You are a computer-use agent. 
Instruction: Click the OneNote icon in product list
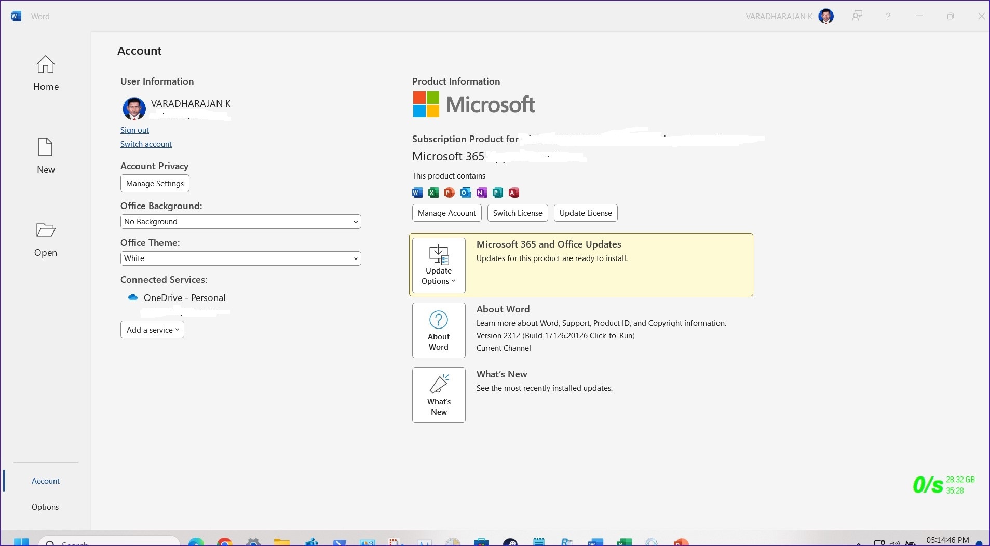(x=482, y=193)
